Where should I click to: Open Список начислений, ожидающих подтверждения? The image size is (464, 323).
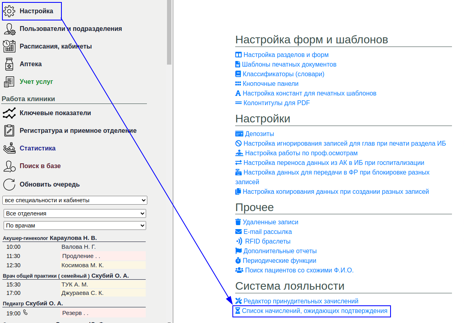[x=314, y=311]
